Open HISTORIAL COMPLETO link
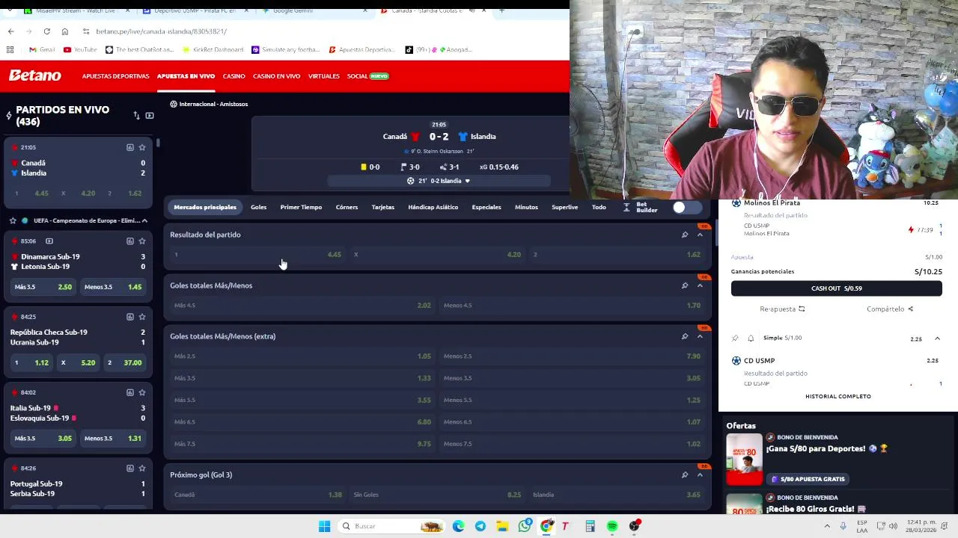958x538 pixels. pyautogui.click(x=838, y=396)
